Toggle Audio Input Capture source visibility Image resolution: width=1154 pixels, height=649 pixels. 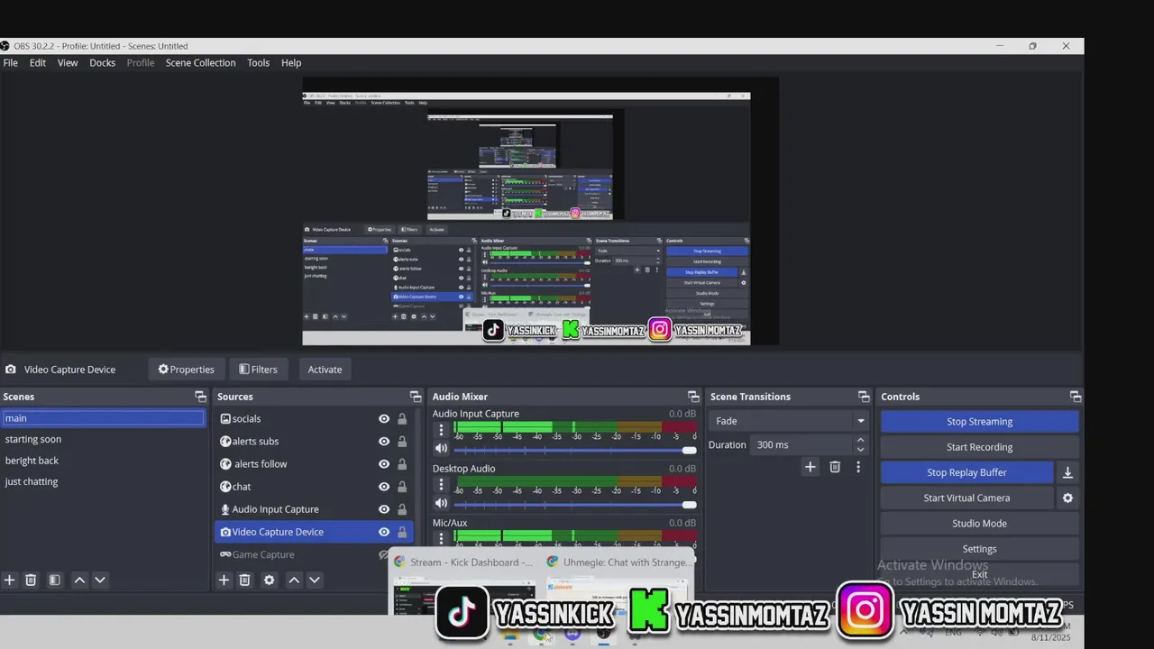click(x=384, y=509)
